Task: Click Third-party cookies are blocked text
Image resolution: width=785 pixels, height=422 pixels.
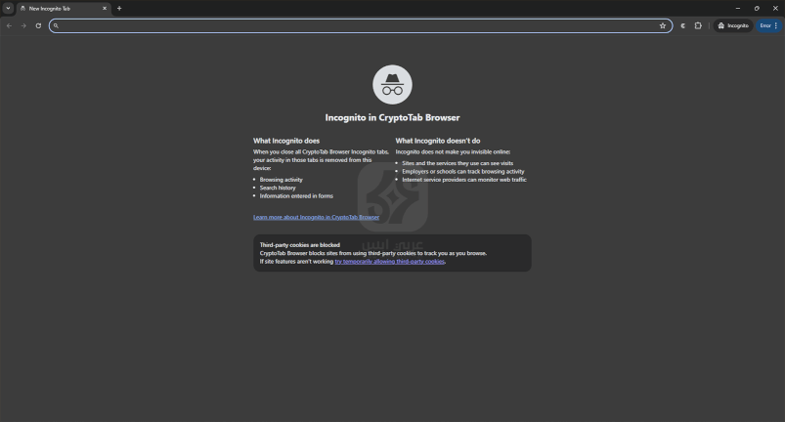Action: pyautogui.click(x=300, y=245)
